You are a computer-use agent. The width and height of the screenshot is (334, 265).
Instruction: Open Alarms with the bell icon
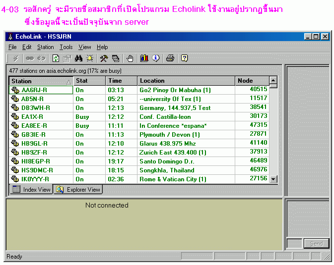pos(90,58)
